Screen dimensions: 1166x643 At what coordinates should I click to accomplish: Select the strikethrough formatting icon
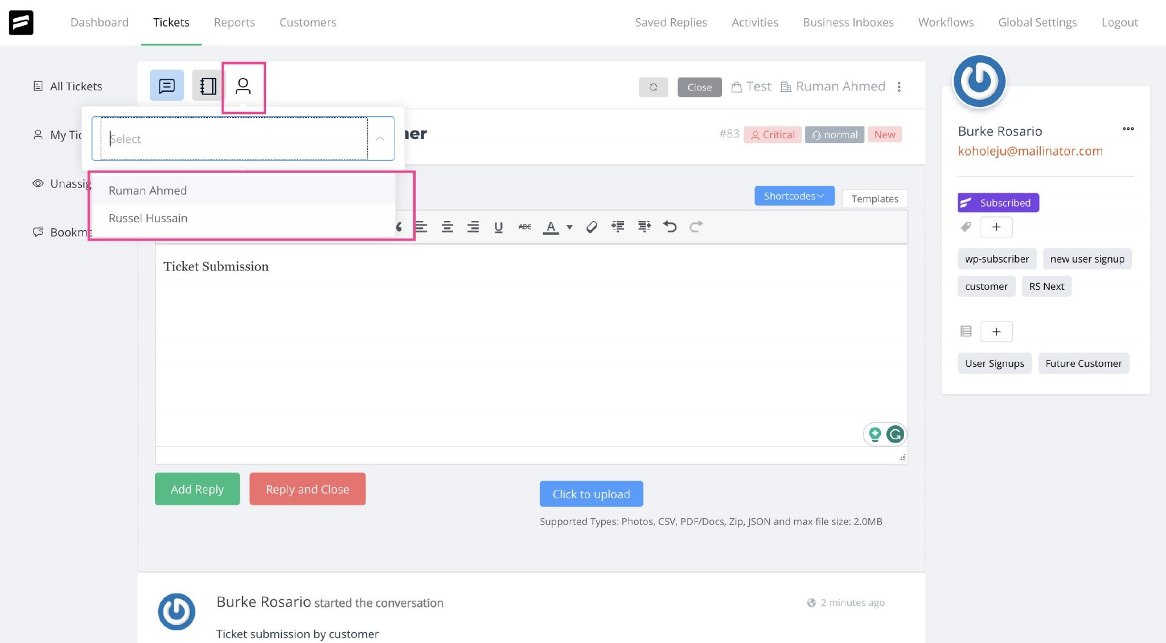pos(524,226)
